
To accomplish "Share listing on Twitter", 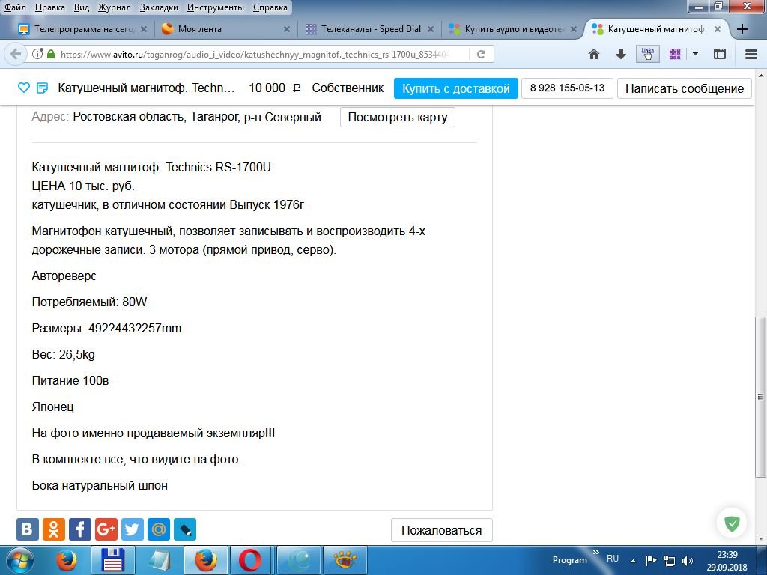I will pyautogui.click(x=132, y=529).
